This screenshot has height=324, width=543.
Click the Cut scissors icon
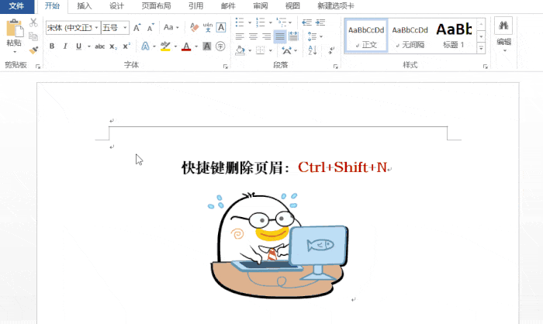point(33,22)
